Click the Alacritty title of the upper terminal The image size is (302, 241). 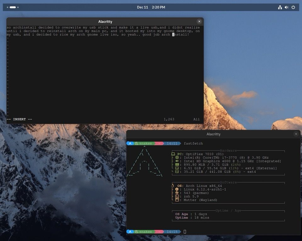tap(105, 22)
